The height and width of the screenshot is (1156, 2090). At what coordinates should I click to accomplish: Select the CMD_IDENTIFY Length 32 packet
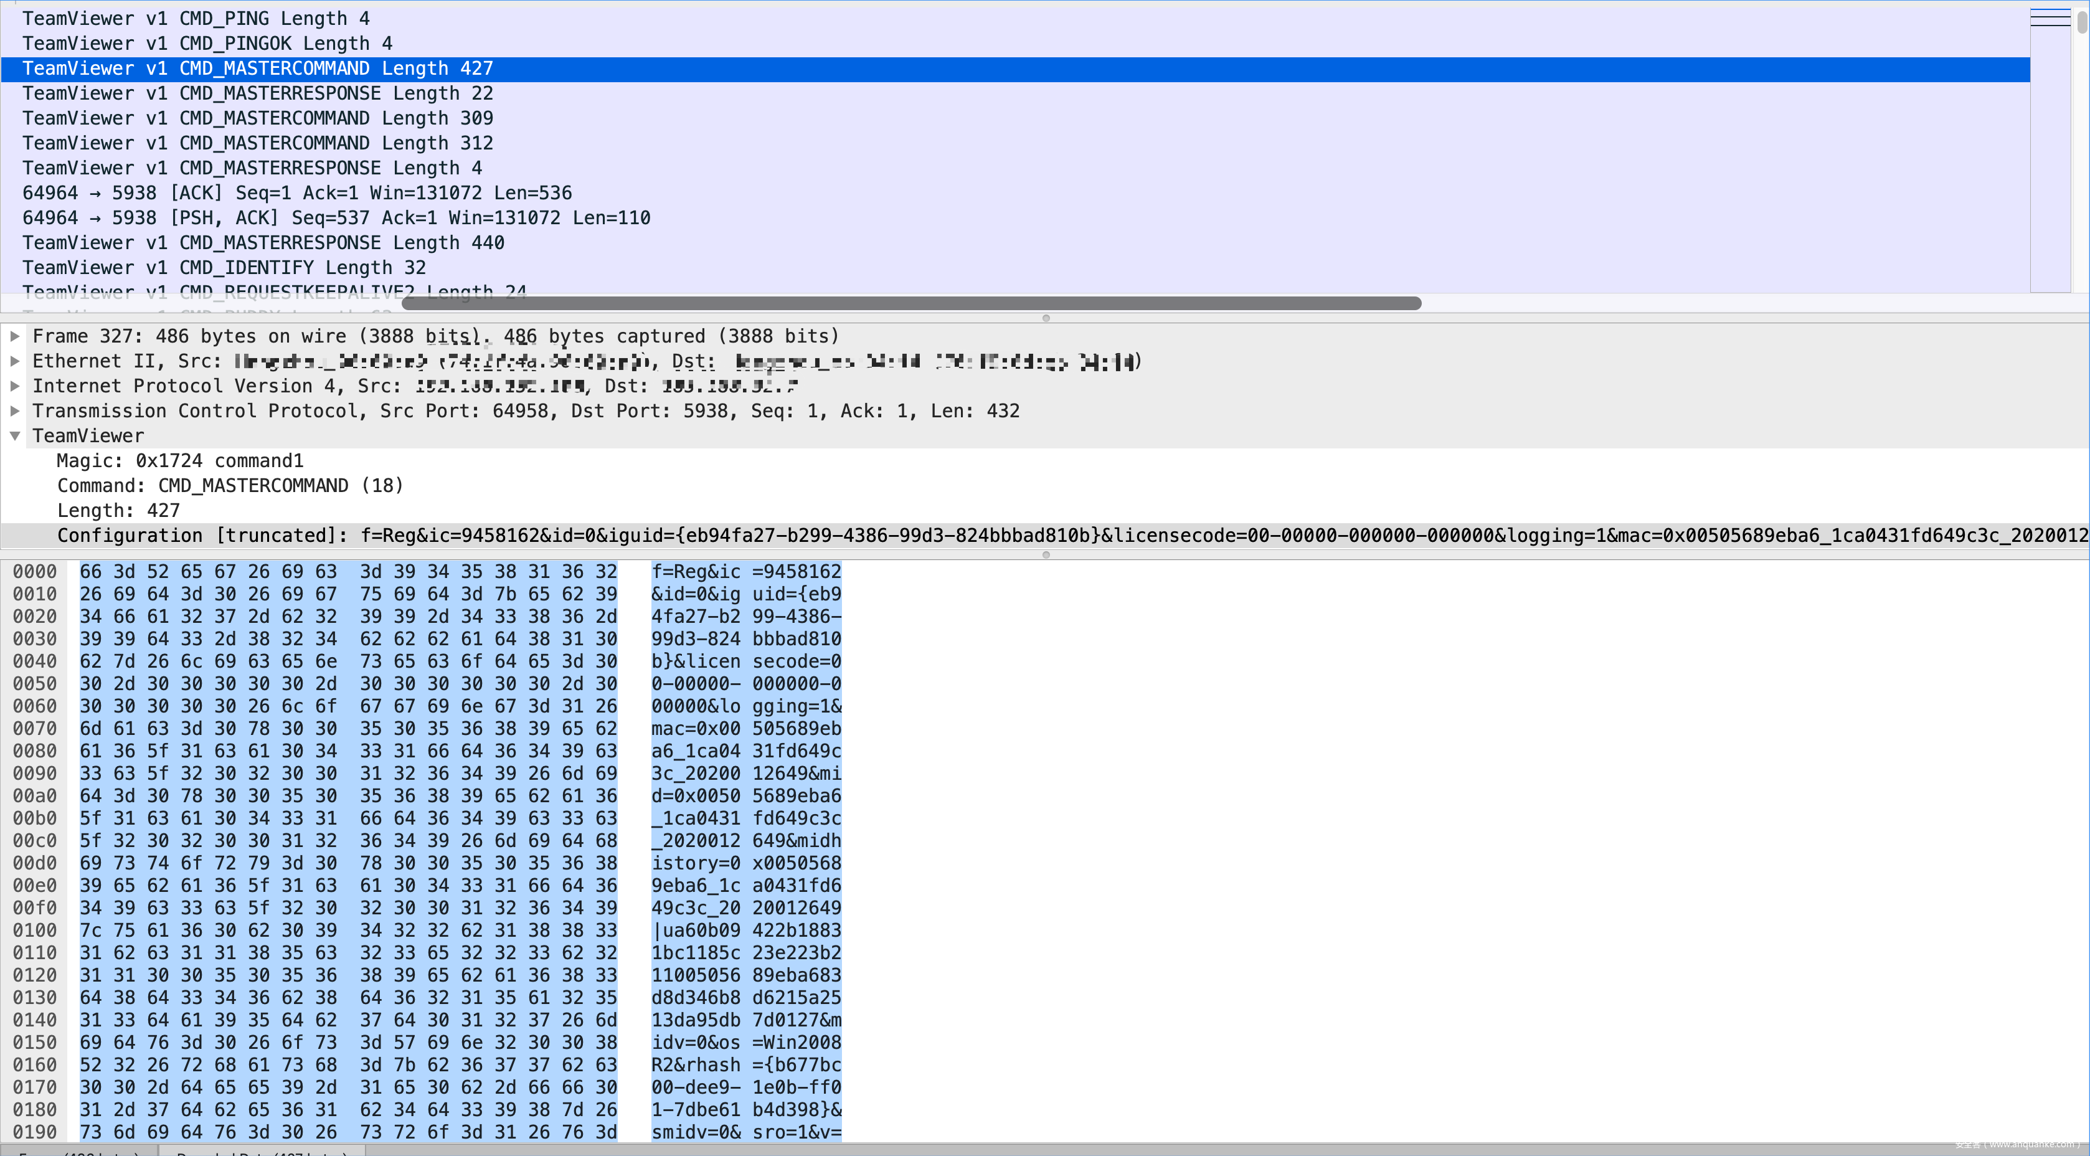pyautogui.click(x=223, y=268)
